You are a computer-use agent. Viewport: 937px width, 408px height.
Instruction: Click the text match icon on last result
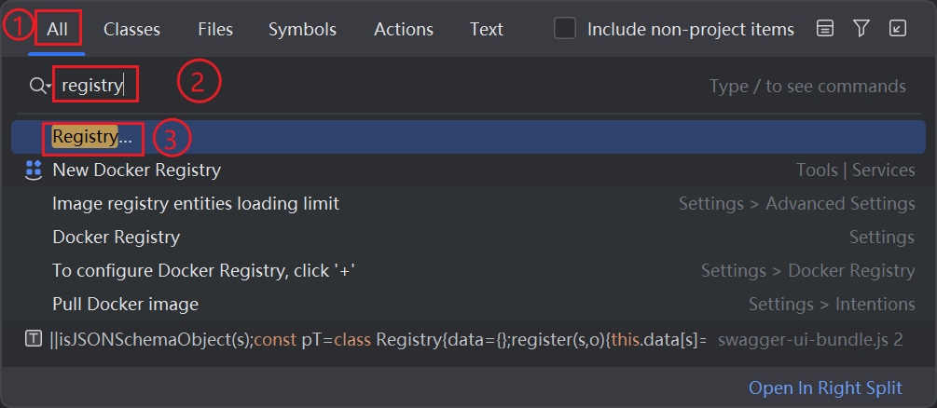click(x=34, y=338)
